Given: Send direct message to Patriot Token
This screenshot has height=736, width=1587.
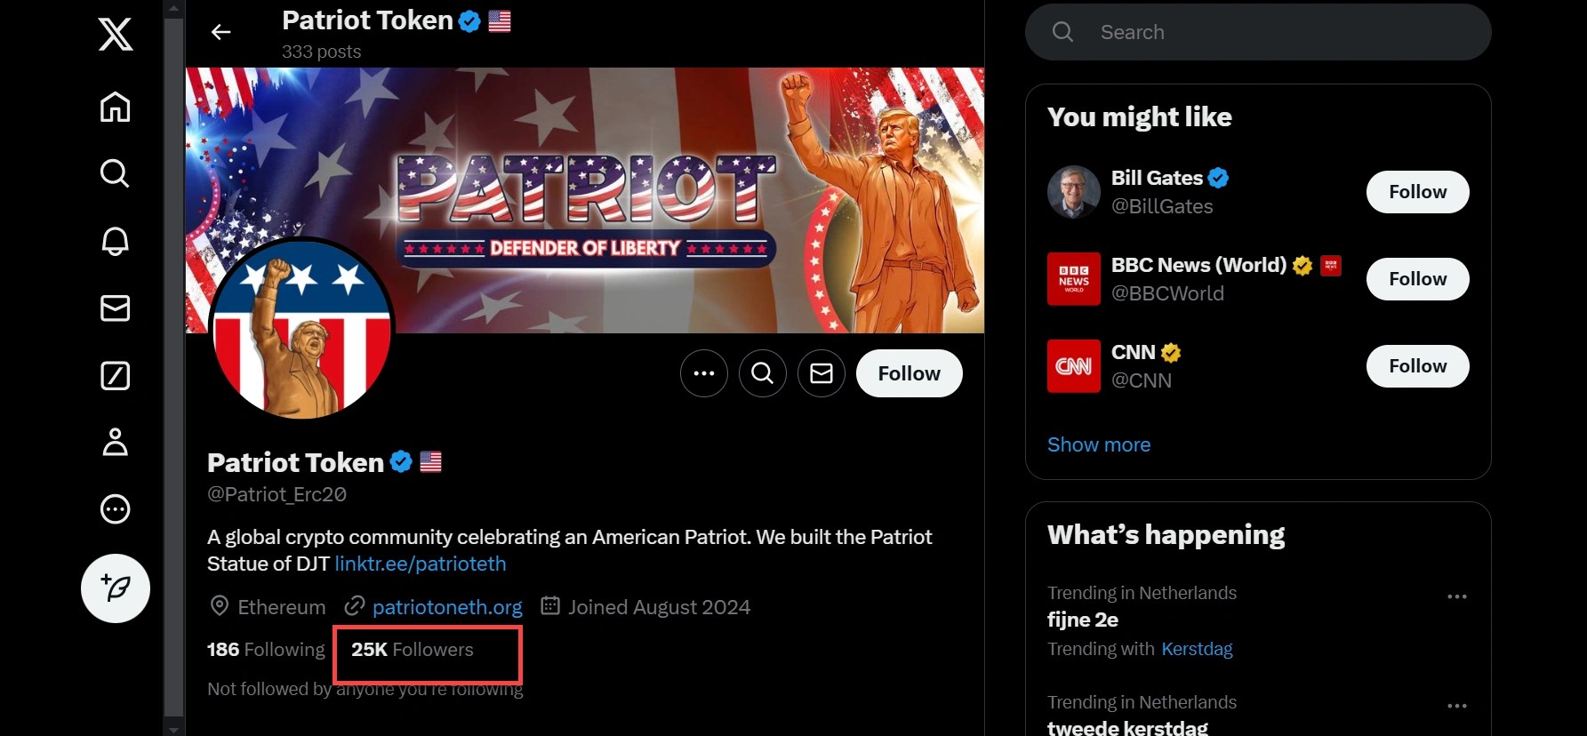Looking at the screenshot, I should pos(821,373).
